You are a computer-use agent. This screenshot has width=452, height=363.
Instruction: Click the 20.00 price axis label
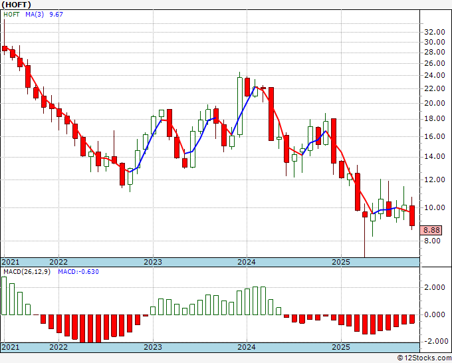click(435, 103)
